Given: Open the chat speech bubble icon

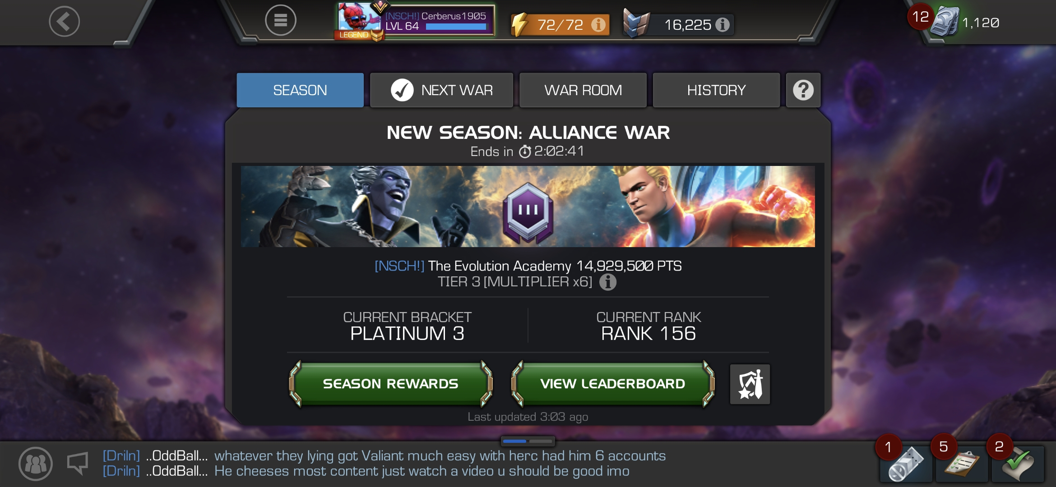Looking at the screenshot, I should tap(78, 463).
